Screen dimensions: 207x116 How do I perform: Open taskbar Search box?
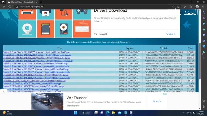pos(86,113)
